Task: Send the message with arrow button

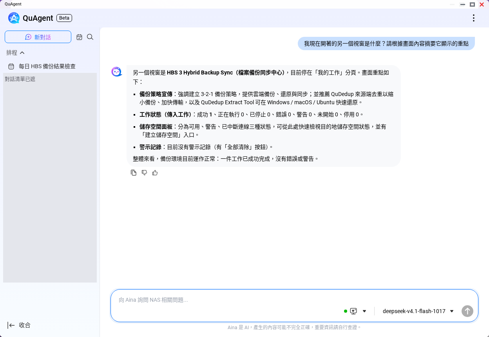Action: point(467,311)
